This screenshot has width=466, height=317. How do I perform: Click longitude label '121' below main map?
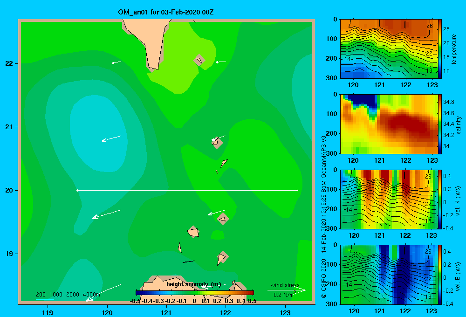tap(166, 312)
